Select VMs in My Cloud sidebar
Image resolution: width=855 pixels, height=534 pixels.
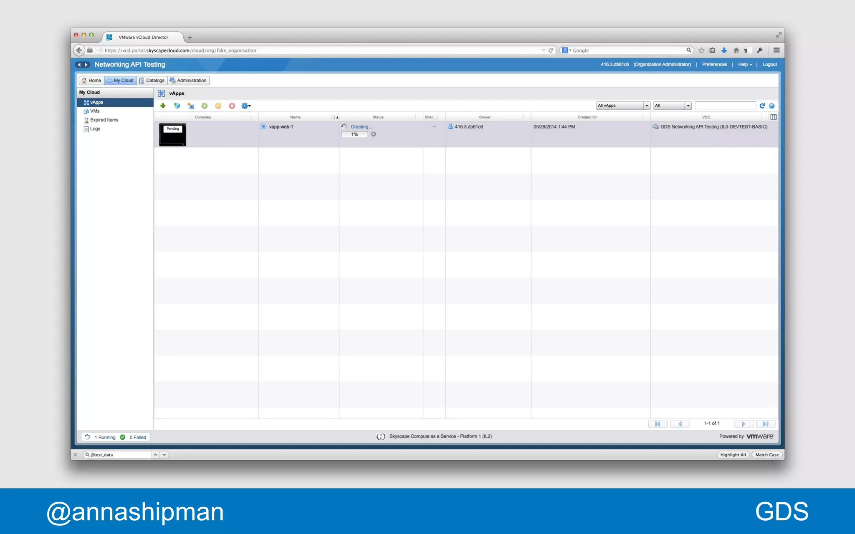[95, 111]
